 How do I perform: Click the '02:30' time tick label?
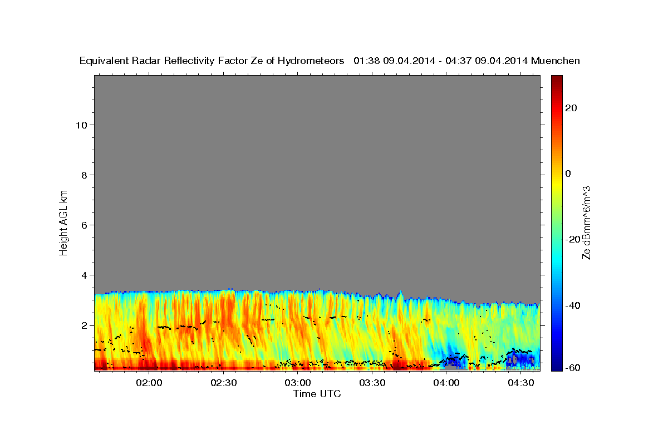tap(224, 383)
